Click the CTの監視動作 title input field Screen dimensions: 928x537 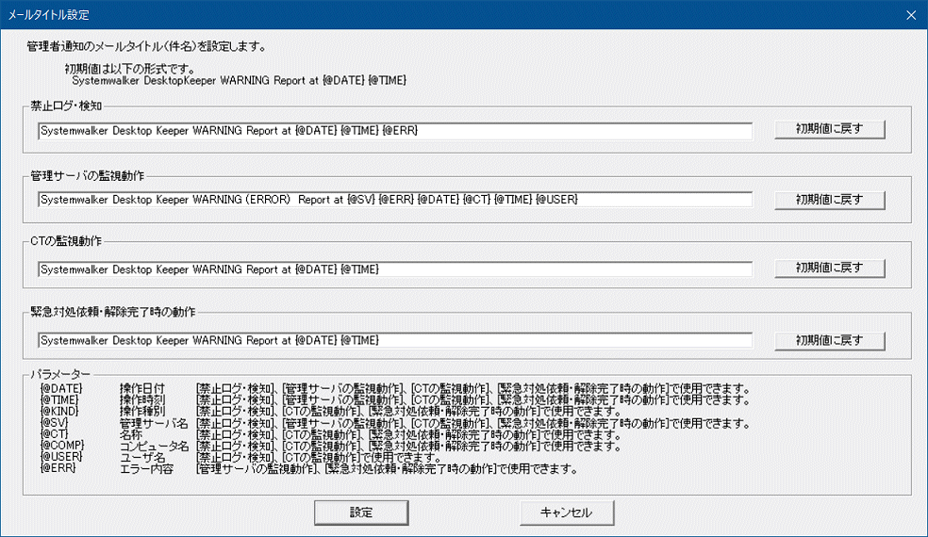pos(395,269)
